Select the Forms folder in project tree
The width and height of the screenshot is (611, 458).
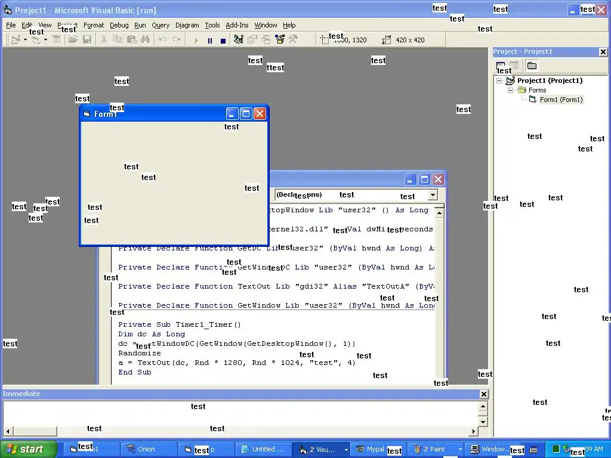[x=538, y=91]
